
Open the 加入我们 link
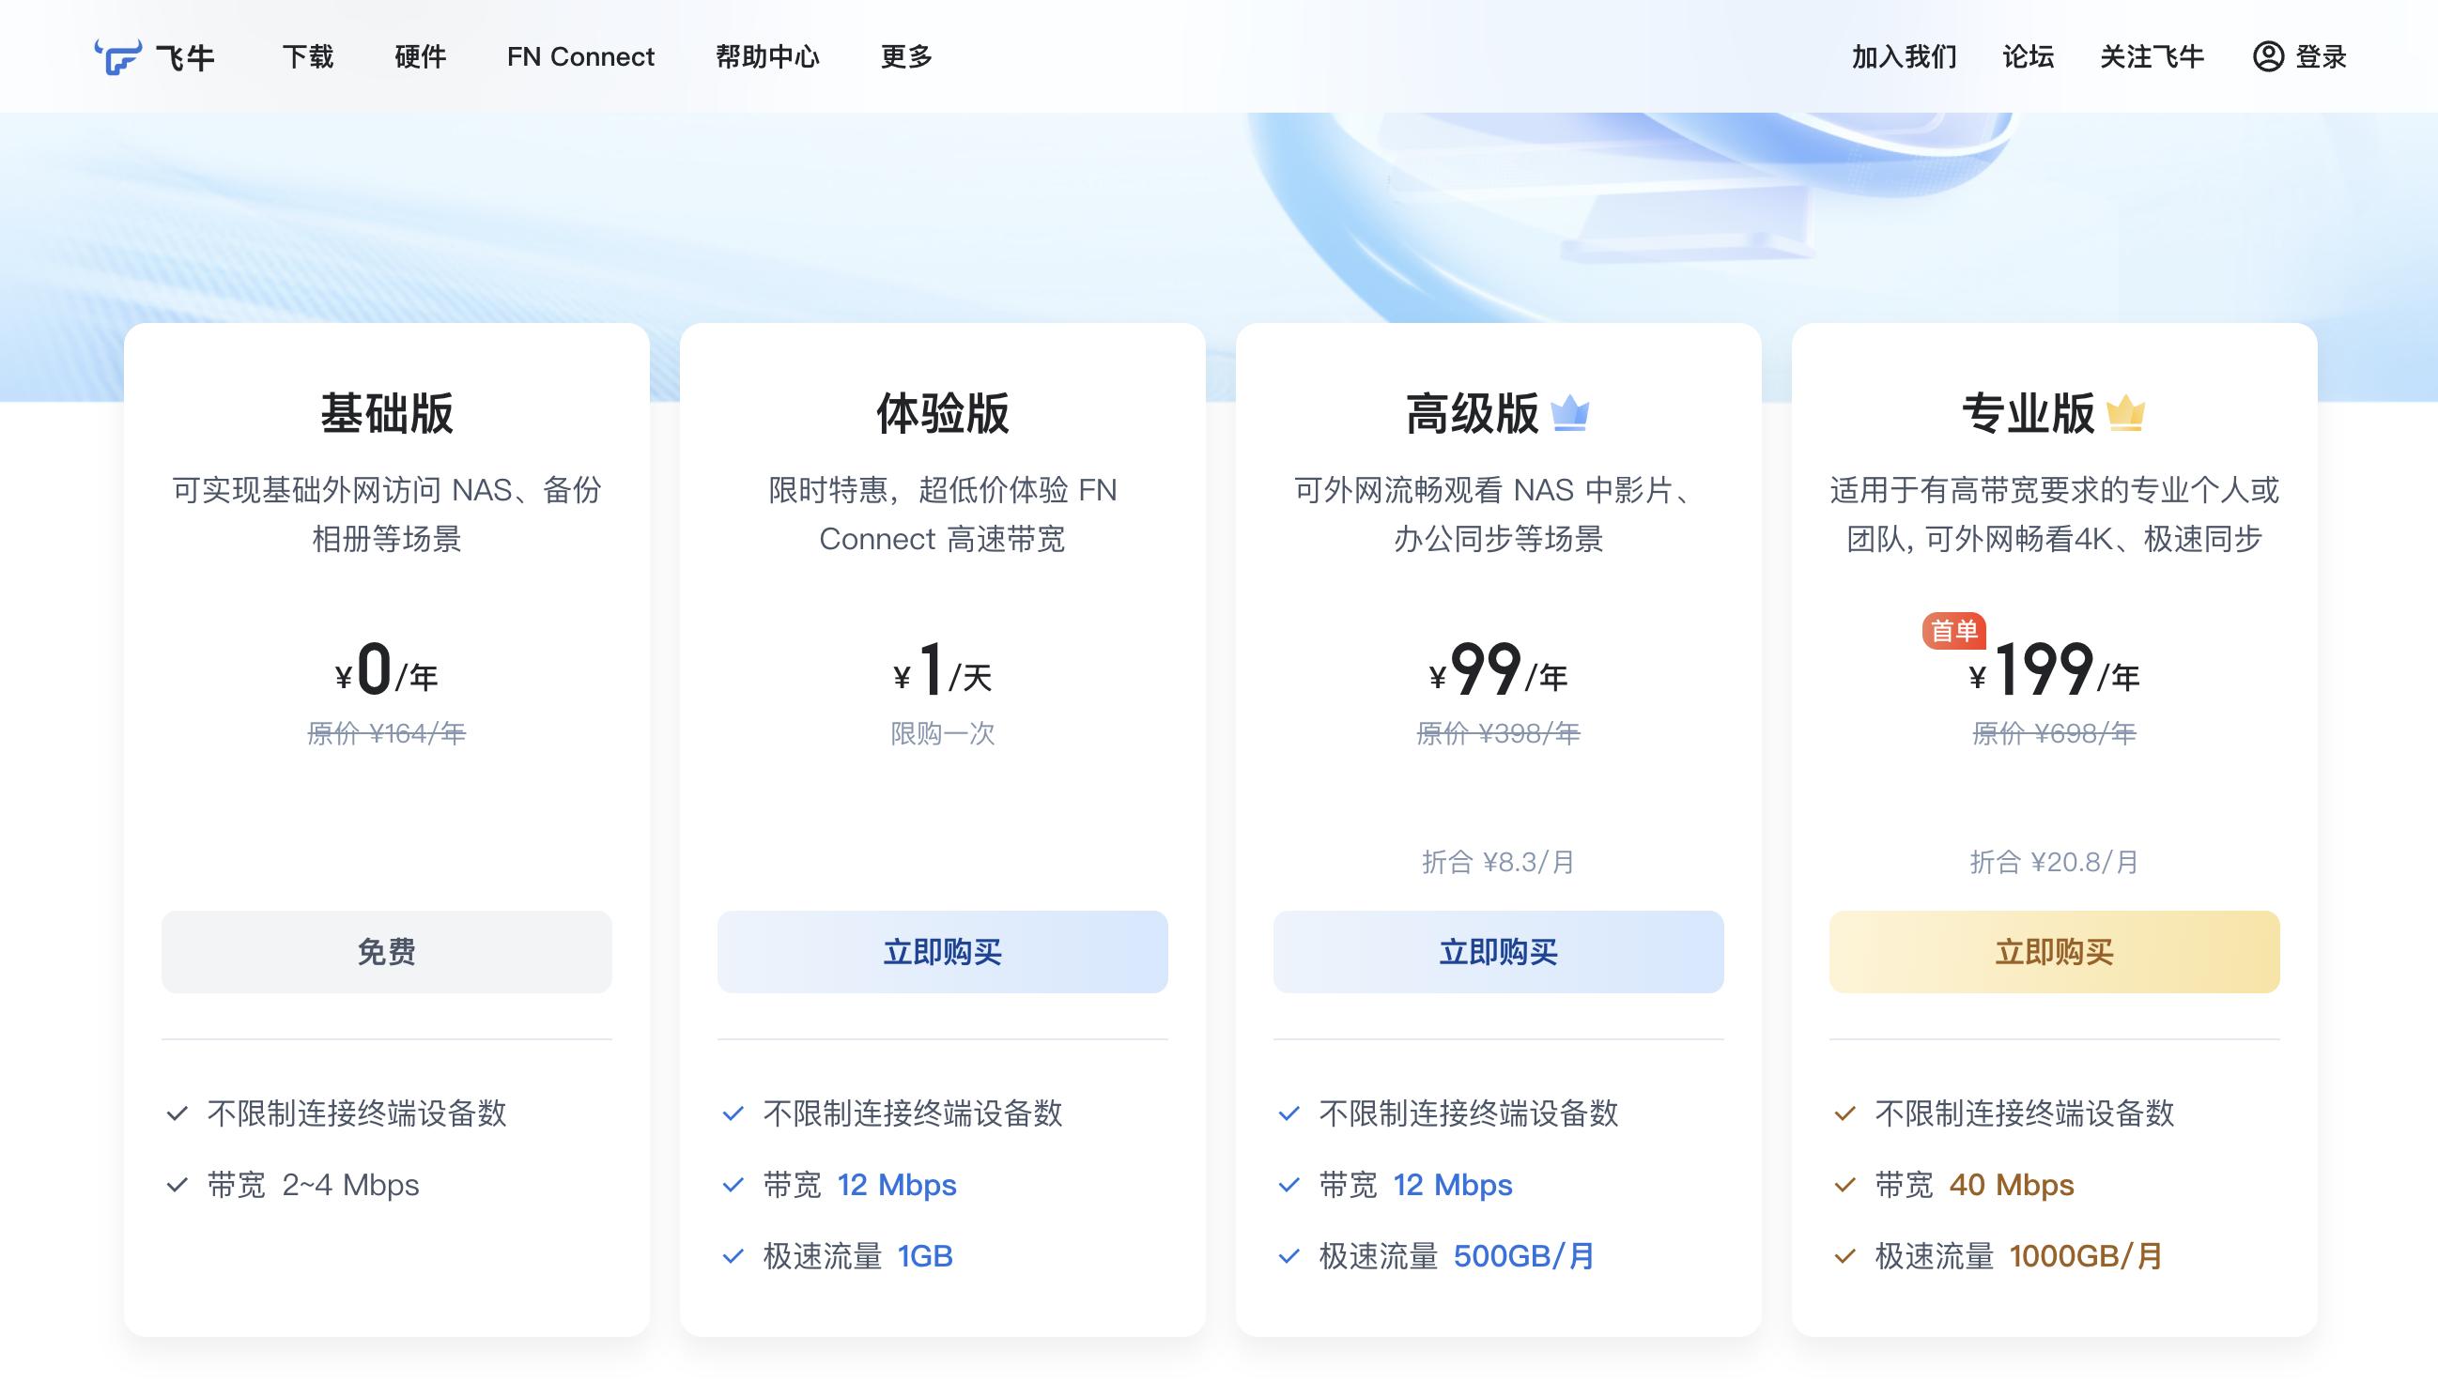click(1904, 56)
